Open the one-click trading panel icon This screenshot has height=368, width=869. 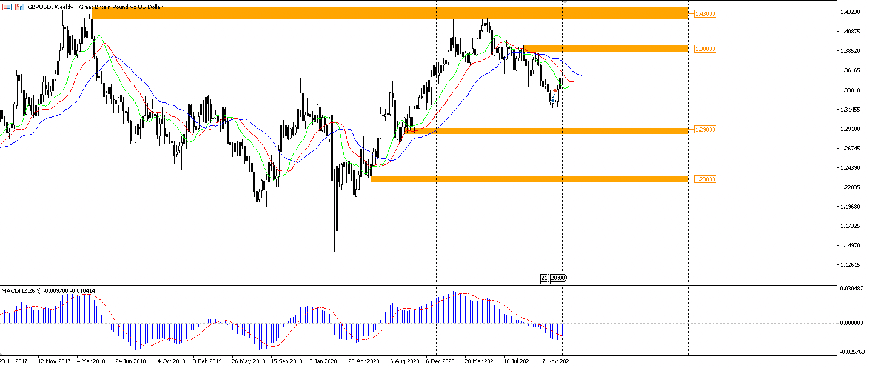20,7
